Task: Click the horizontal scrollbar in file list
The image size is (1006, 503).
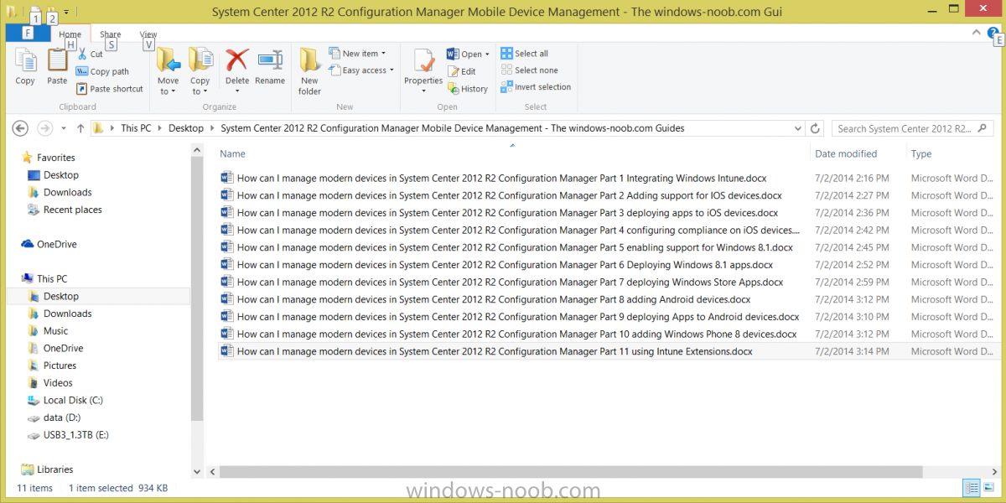Action: (571, 471)
